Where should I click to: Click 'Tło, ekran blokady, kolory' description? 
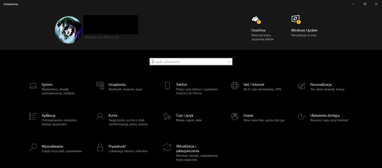click(327, 90)
